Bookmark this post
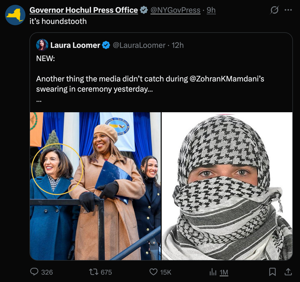The image size is (300, 282). coord(272,272)
